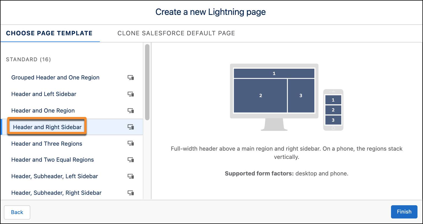Switch to the Clone Salesforce Default Page tab
Screen dimensions: 423x224
176,33
